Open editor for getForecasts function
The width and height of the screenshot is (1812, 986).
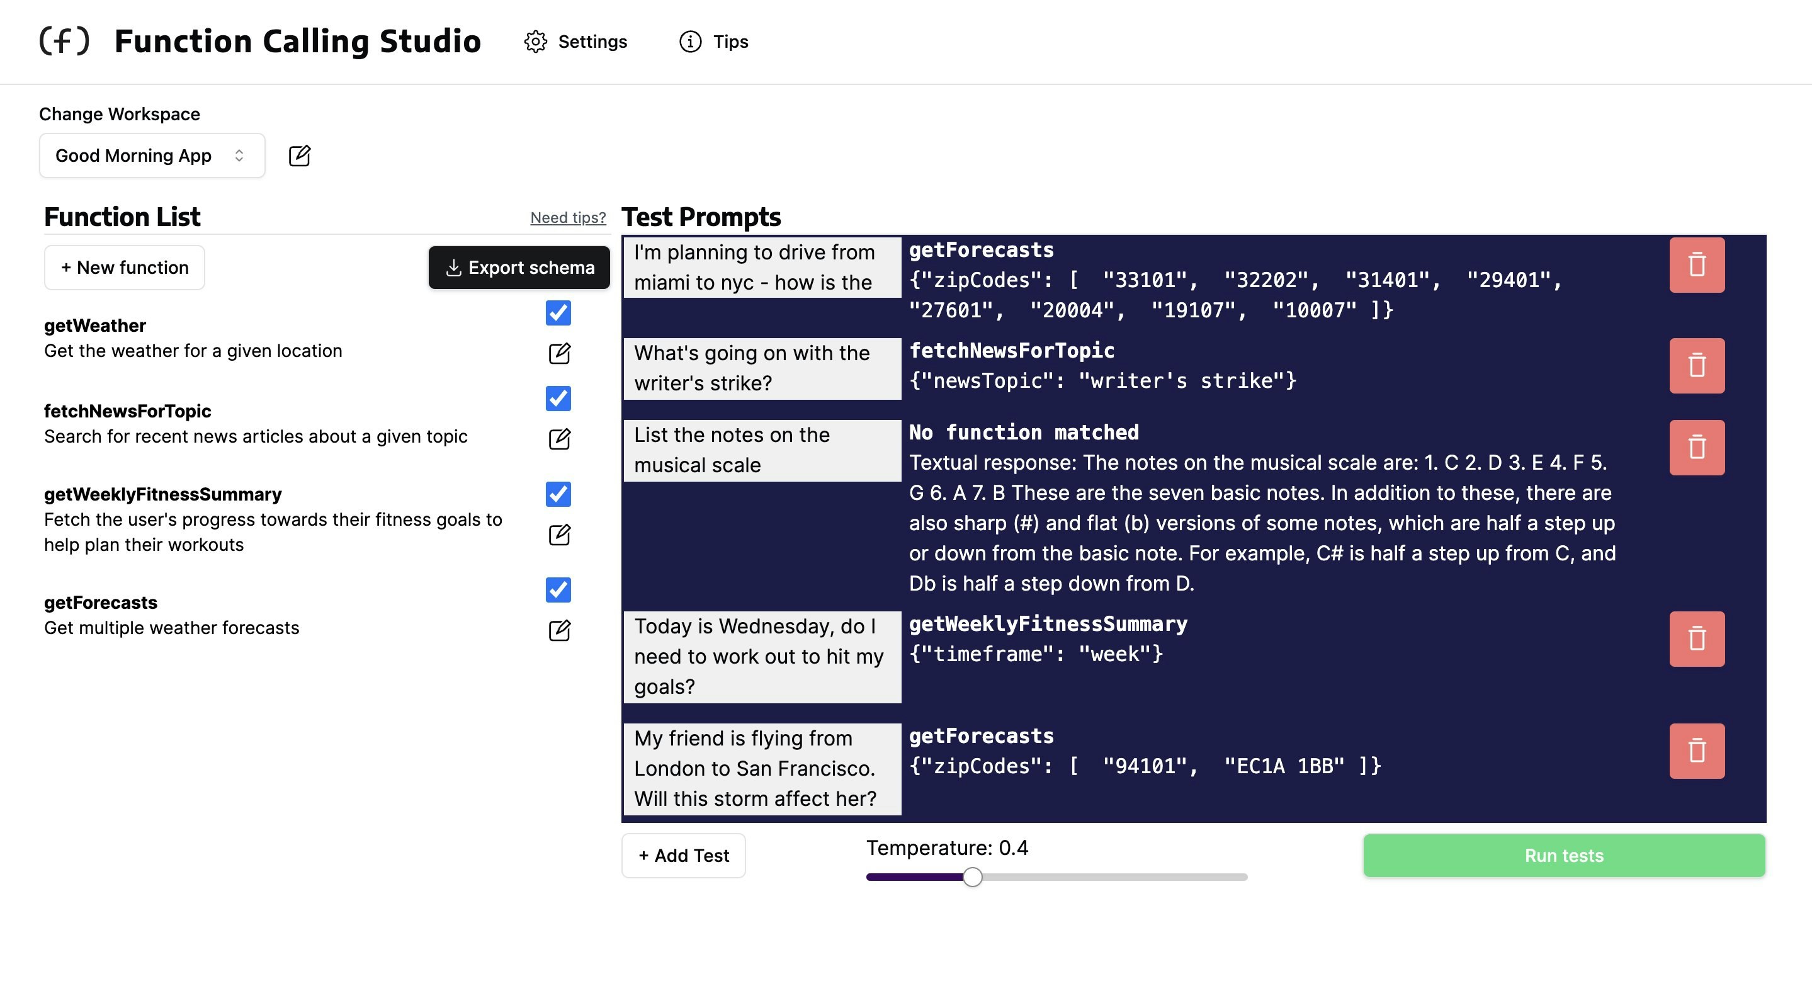point(558,630)
